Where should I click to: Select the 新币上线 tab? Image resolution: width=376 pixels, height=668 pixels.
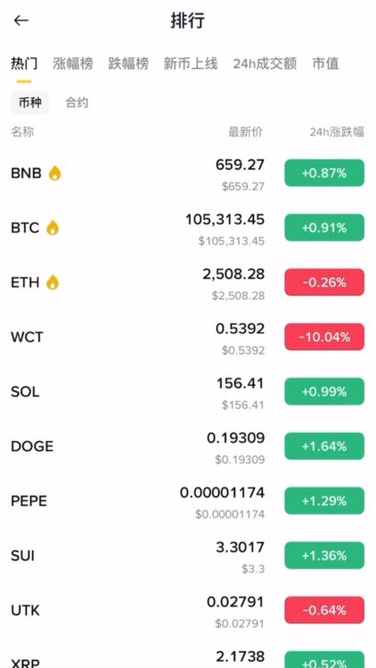point(191,63)
